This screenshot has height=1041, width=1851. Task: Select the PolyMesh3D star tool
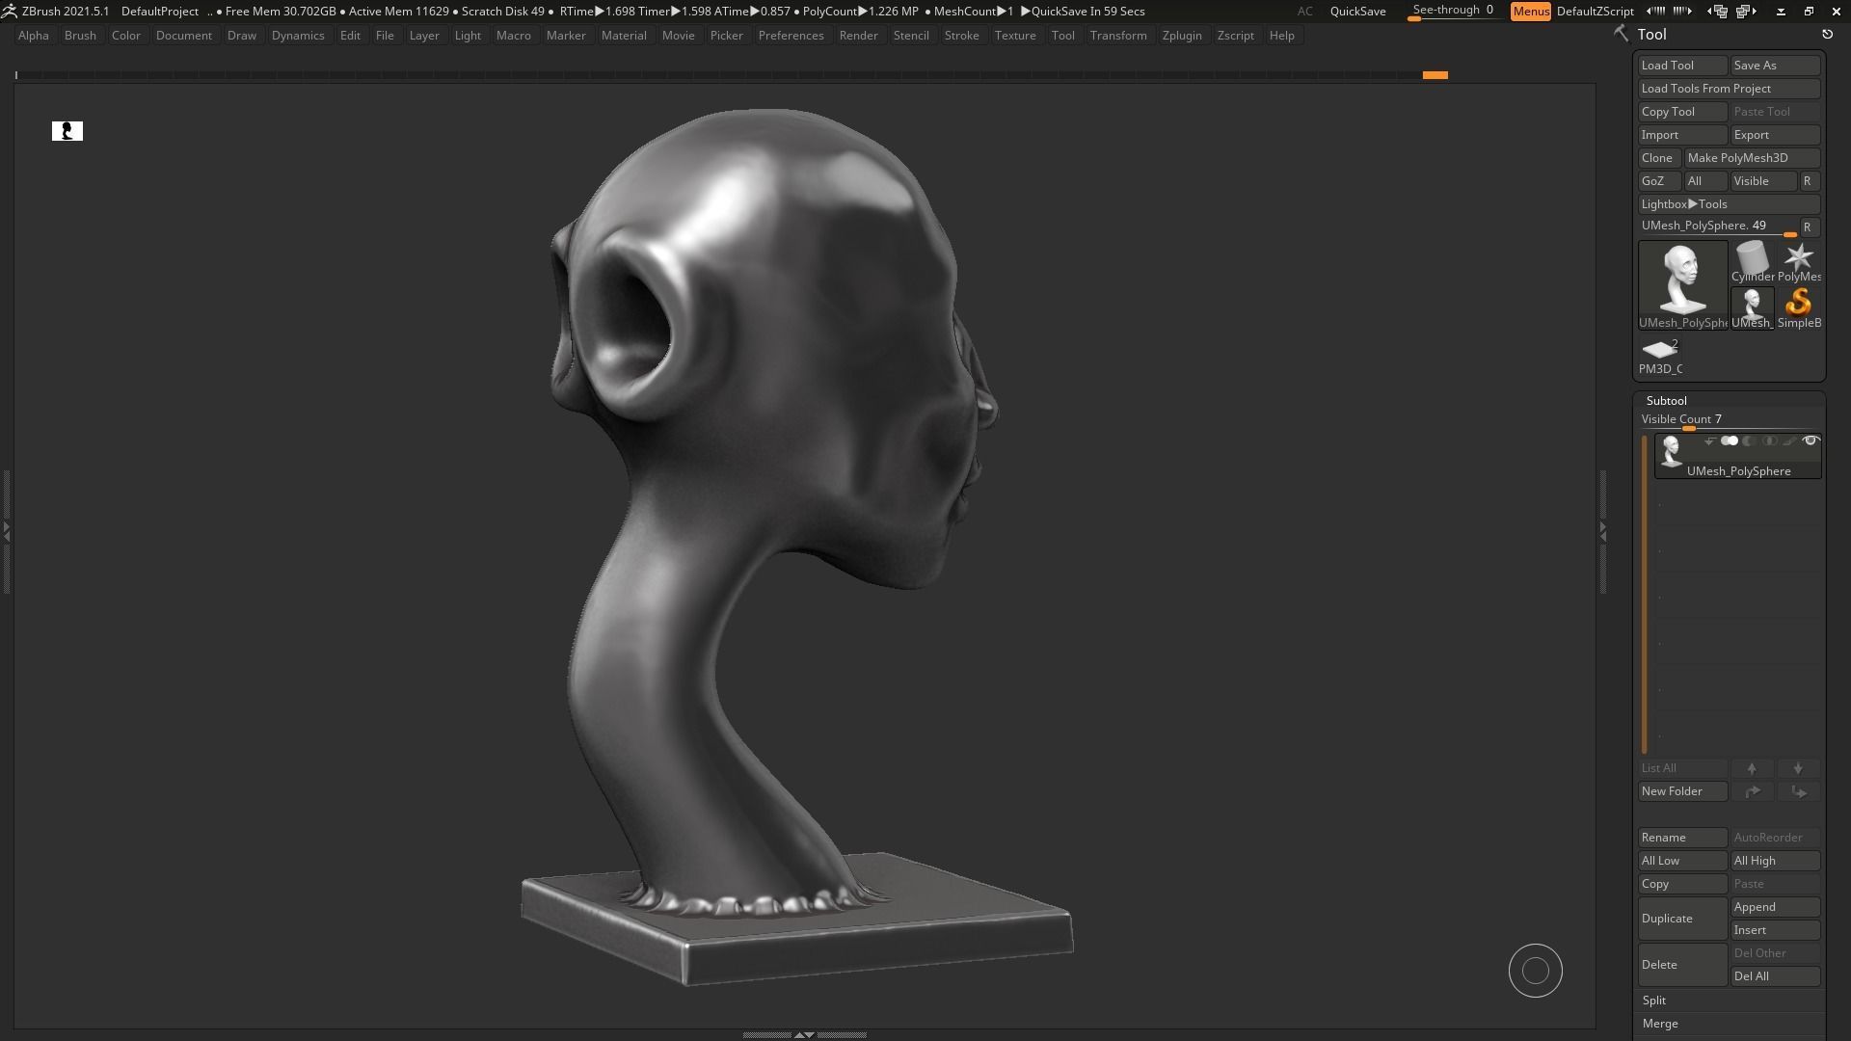tap(1799, 261)
